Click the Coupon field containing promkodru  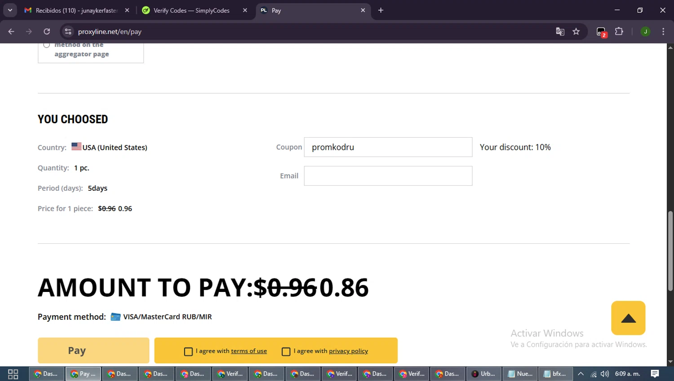tap(388, 147)
